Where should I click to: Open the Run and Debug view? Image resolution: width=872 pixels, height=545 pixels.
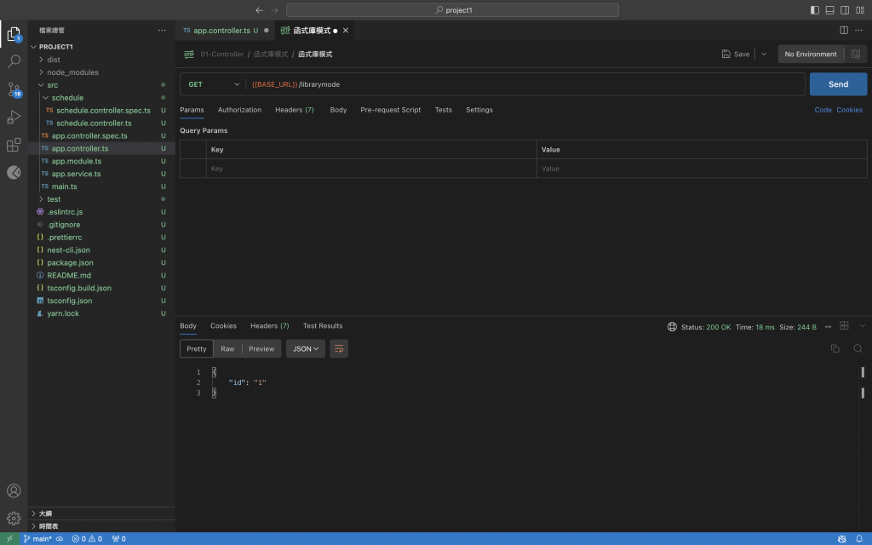14,117
